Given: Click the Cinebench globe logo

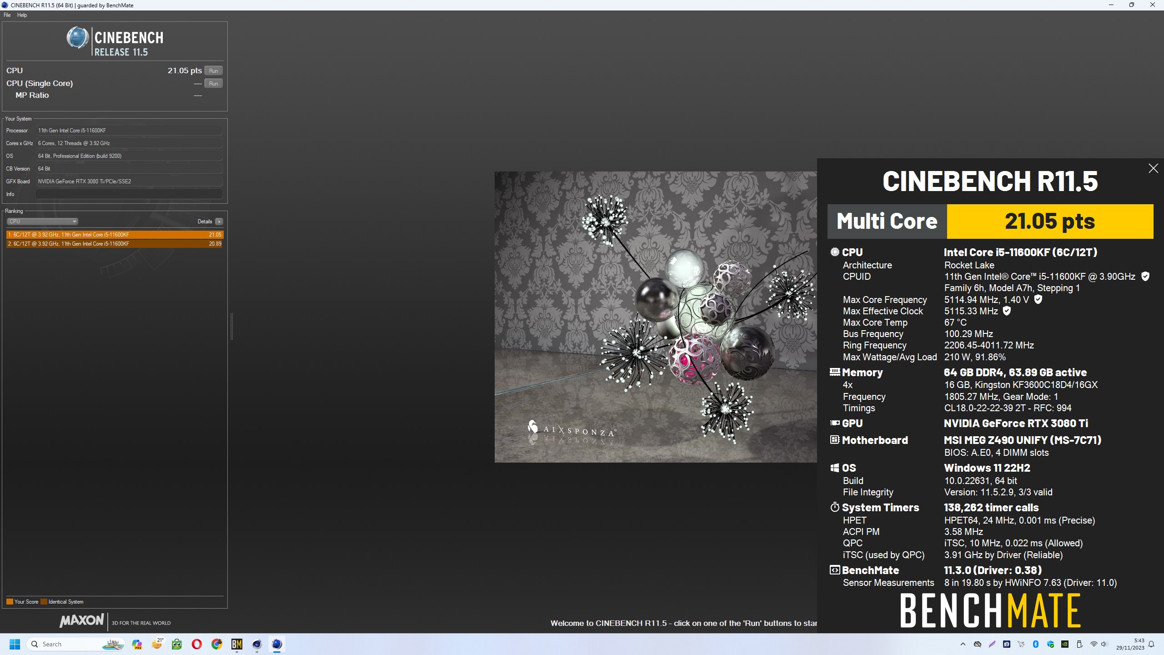Looking at the screenshot, I should (x=78, y=38).
